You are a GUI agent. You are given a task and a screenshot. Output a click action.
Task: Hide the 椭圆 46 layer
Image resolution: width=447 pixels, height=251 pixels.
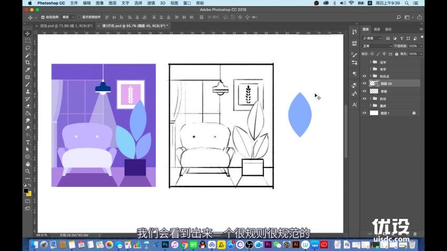pyautogui.click(x=364, y=83)
